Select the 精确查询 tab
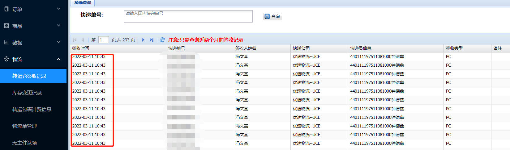510x150 pixels. point(83,3)
